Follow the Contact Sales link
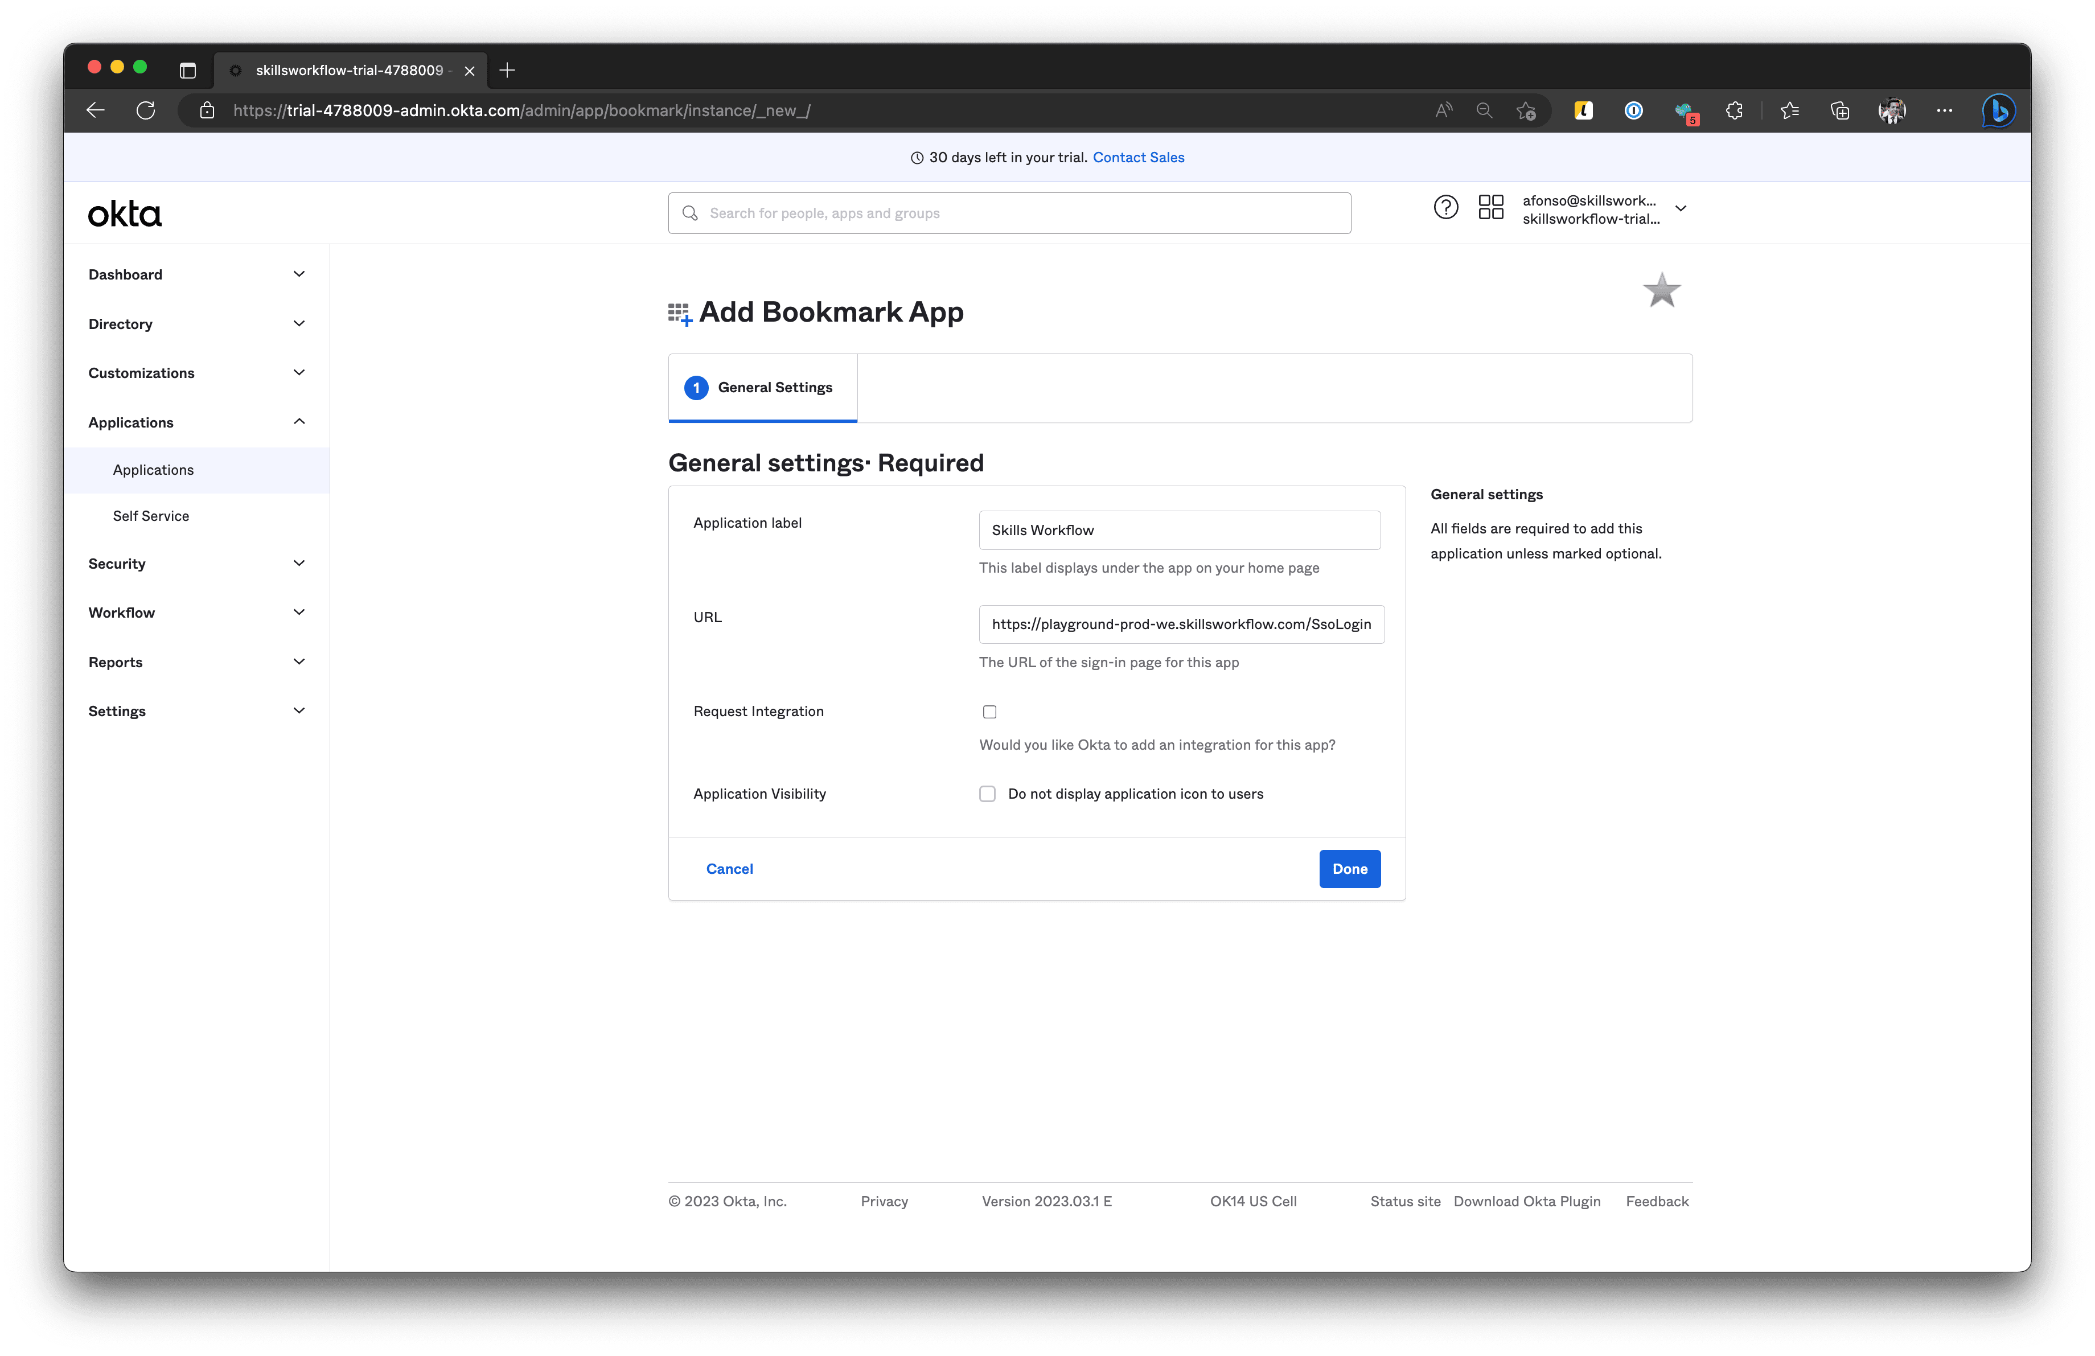The height and width of the screenshot is (1356, 2095). (1138, 158)
